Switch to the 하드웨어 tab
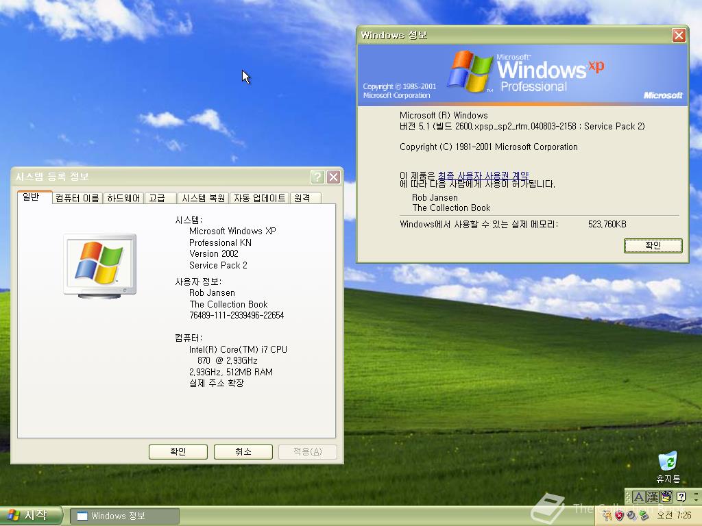 tap(123, 198)
